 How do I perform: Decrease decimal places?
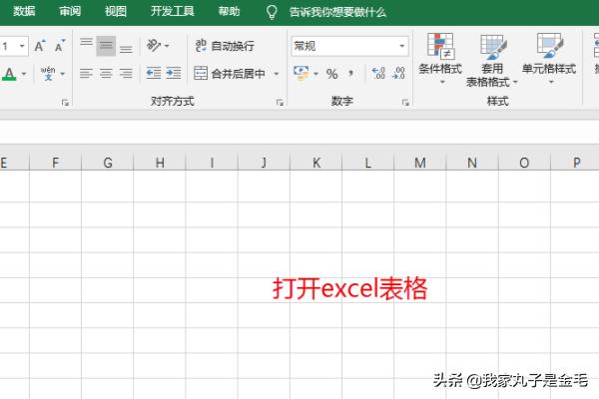tap(398, 73)
